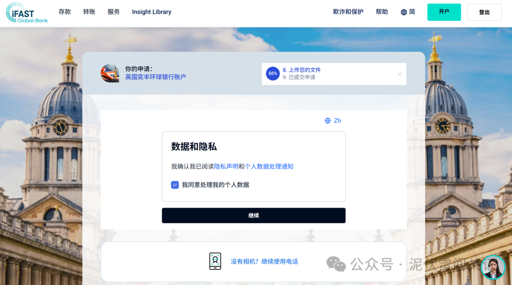Click the phone icon beside 没有相机
The image size is (512, 285).
coord(215,261)
